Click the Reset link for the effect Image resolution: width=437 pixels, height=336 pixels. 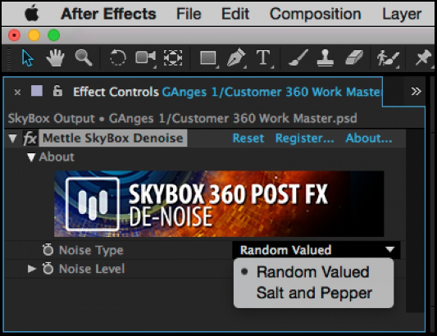pyautogui.click(x=248, y=138)
